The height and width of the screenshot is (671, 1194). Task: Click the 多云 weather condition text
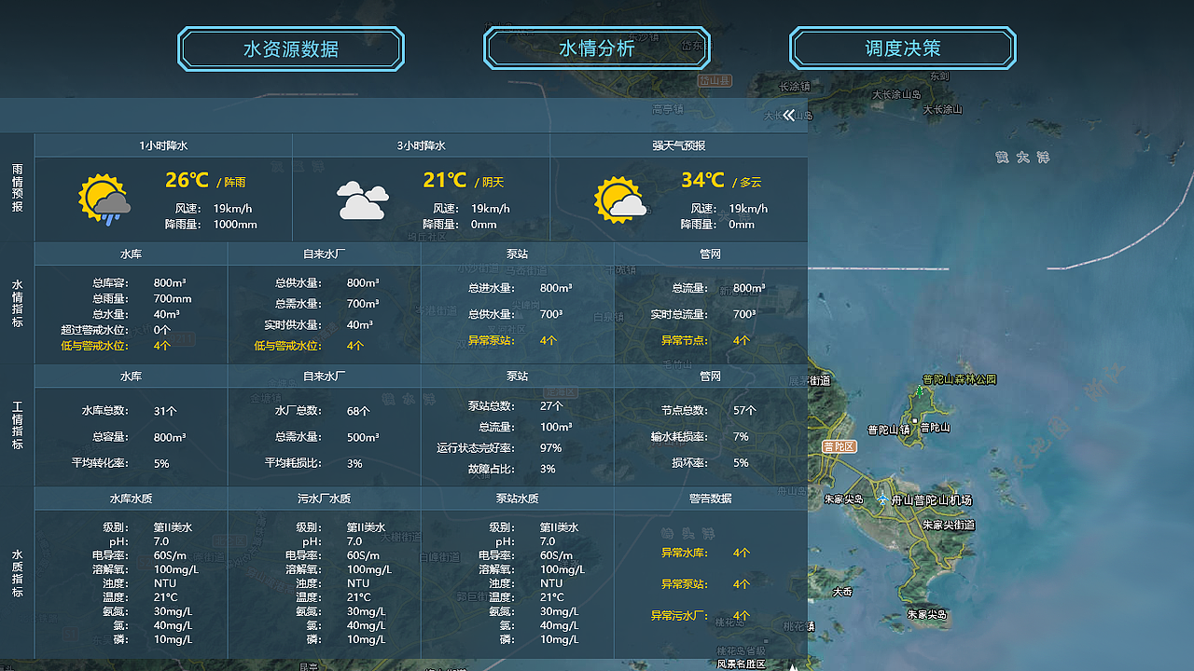(x=750, y=183)
